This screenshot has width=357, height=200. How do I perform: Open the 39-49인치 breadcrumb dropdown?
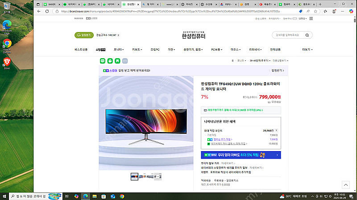[260, 61]
